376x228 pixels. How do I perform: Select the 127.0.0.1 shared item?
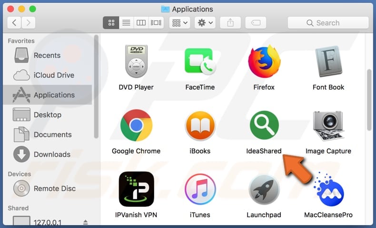coord(48,221)
